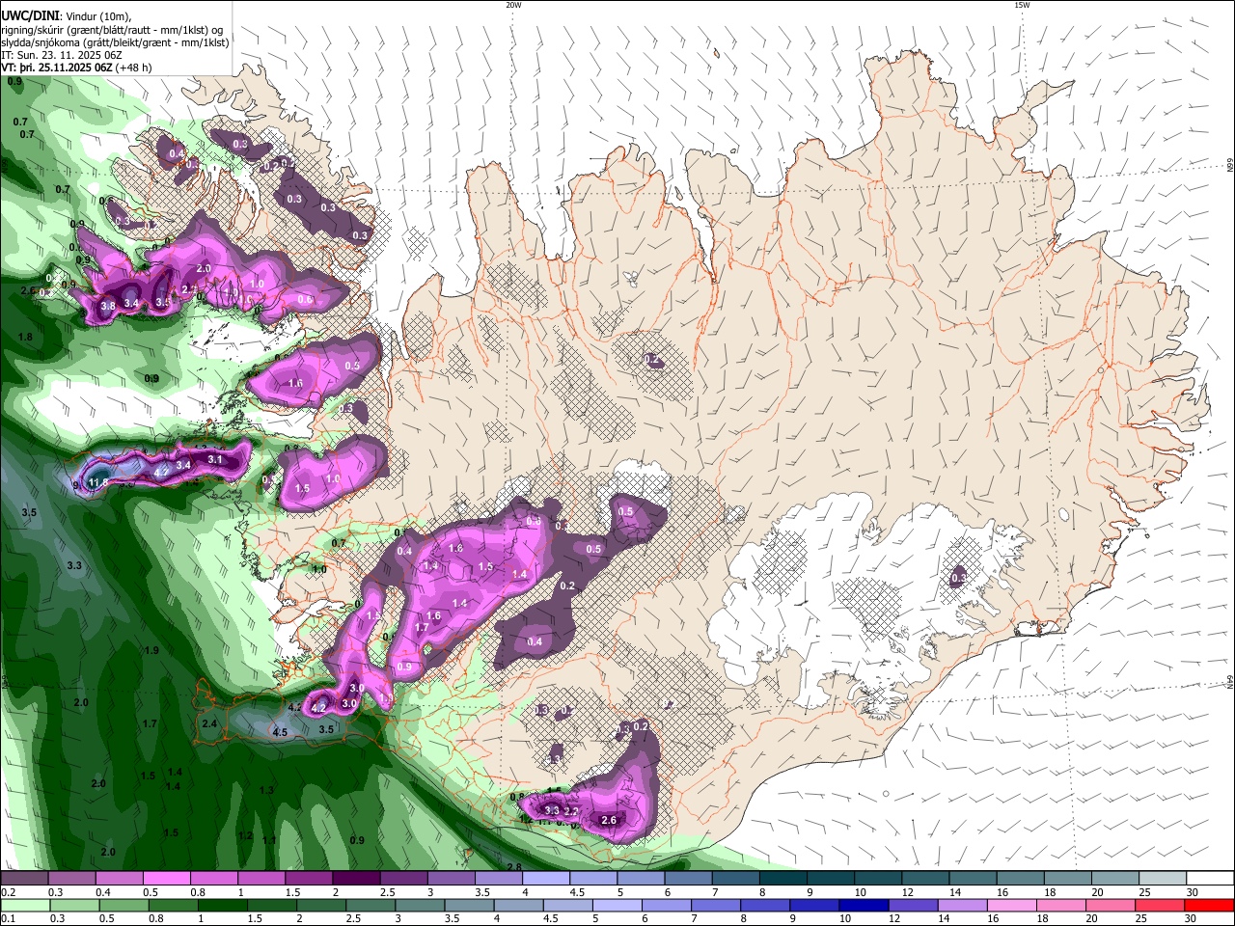1235x926 pixels.
Task: Click the '(+48 h)' forecast offset
Action: pyautogui.click(x=133, y=68)
